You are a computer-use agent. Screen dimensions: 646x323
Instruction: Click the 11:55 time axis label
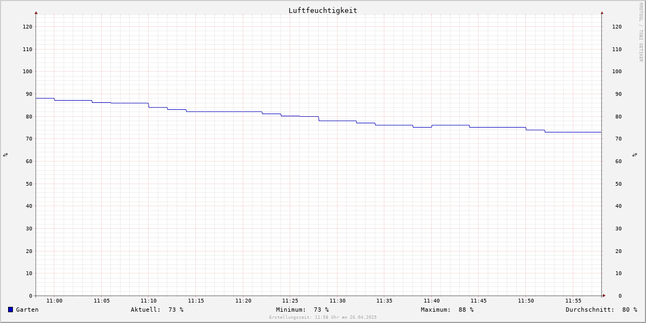(573, 301)
